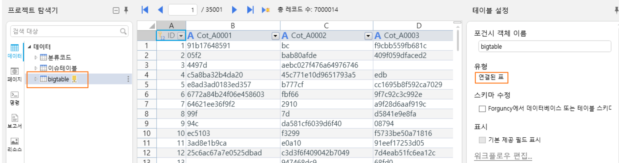Viewport: 619px width, 163px height.
Task: Go to the first record page
Action: (x=145, y=10)
